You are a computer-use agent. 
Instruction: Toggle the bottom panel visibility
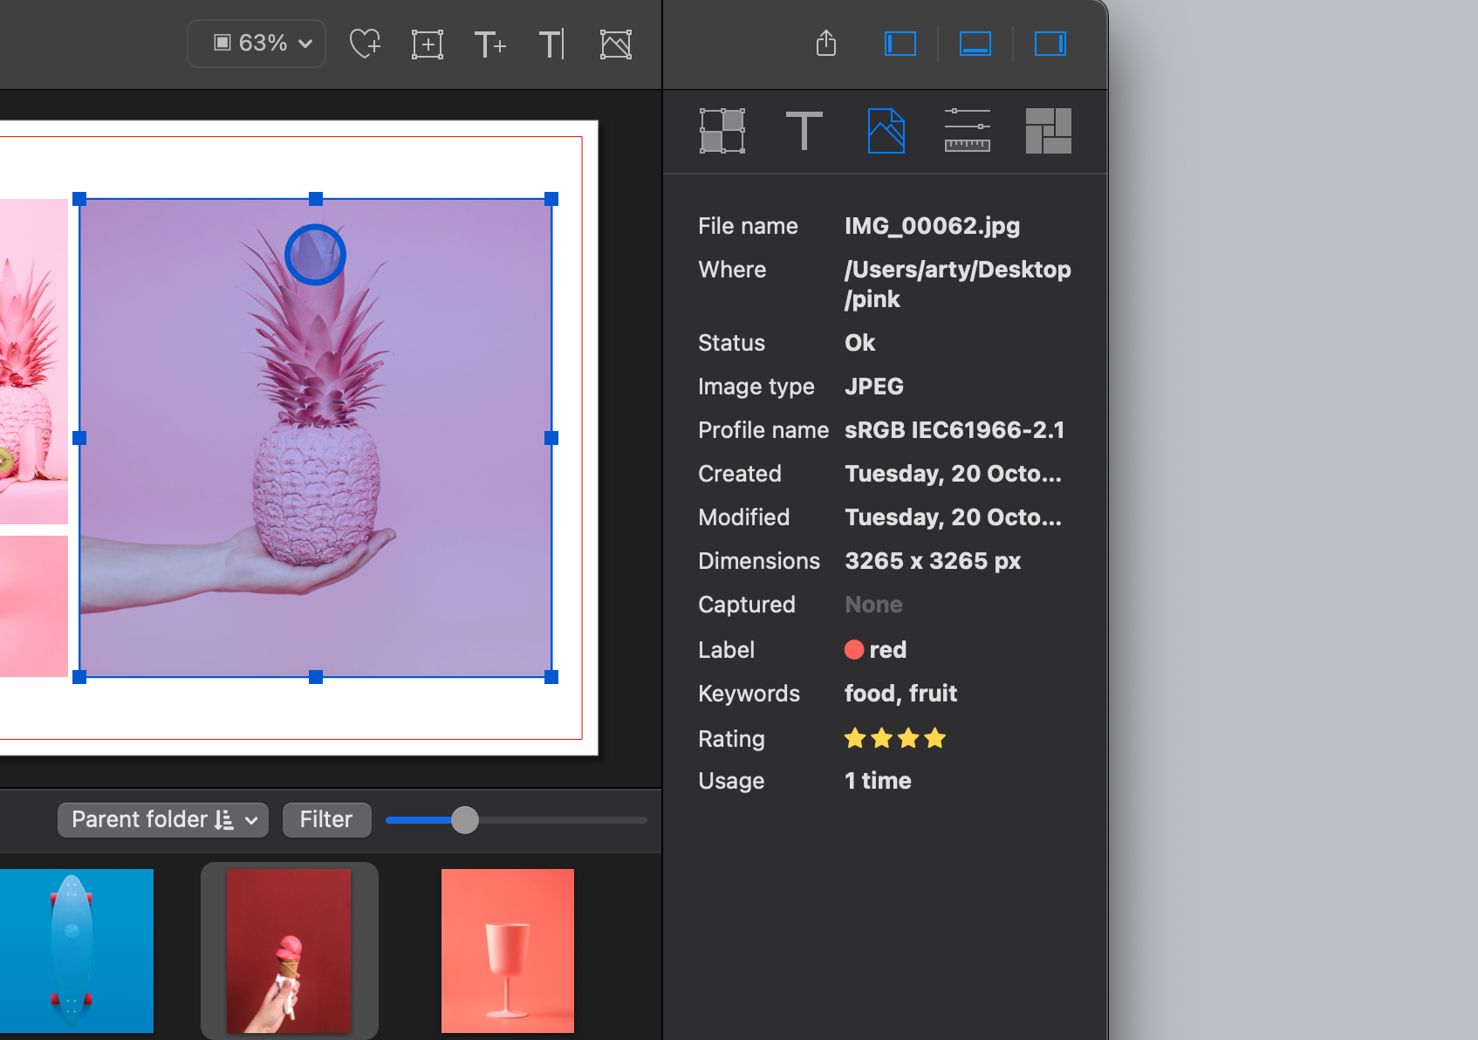(975, 44)
